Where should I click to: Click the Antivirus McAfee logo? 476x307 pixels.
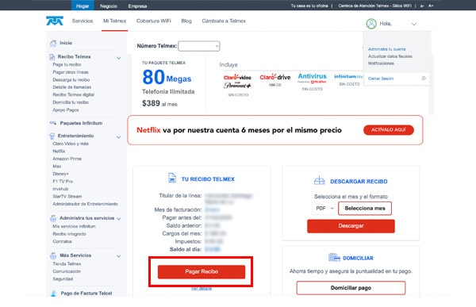click(x=312, y=78)
